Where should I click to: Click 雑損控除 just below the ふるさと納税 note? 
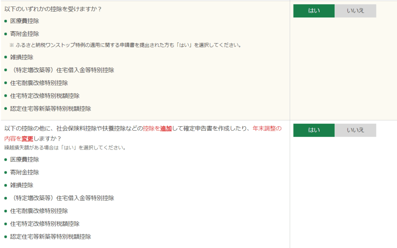[22, 57]
